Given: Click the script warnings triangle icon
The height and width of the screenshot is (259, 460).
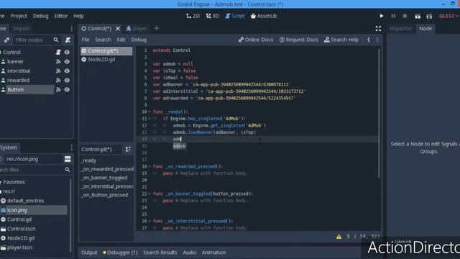Looking at the screenshot, I should pyautogui.click(x=339, y=237).
